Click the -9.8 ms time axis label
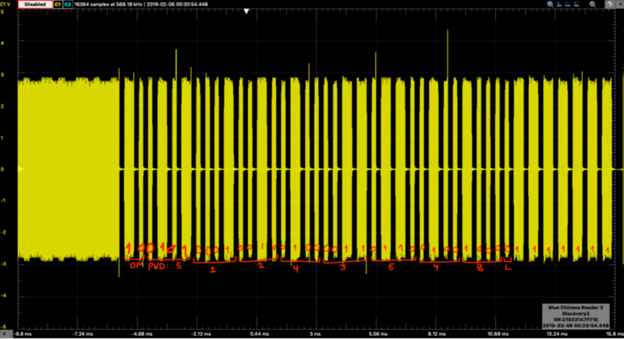The height and width of the screenshot is (339, 624). [23, 334]
